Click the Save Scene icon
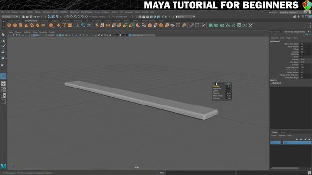Viewport: 312px width, 175px height. coord(31,17)
